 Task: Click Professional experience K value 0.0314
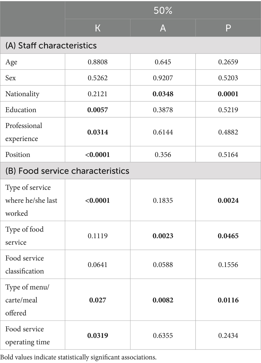pos(98,132)
